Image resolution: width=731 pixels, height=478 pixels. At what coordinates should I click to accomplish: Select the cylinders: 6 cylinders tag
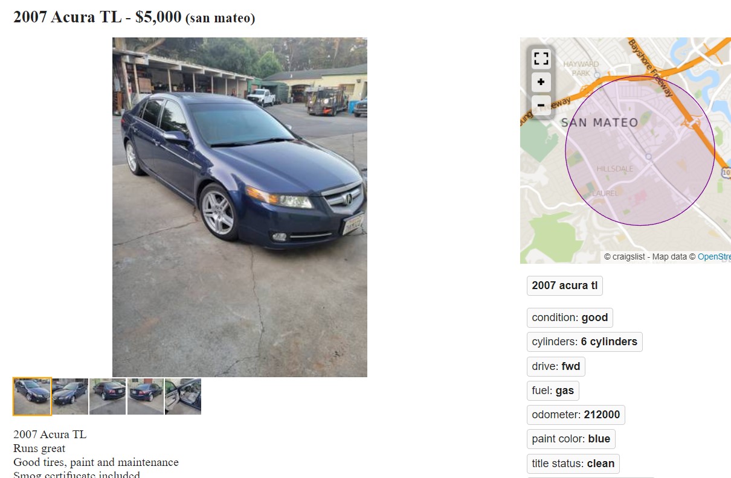(x=585, y=342)
